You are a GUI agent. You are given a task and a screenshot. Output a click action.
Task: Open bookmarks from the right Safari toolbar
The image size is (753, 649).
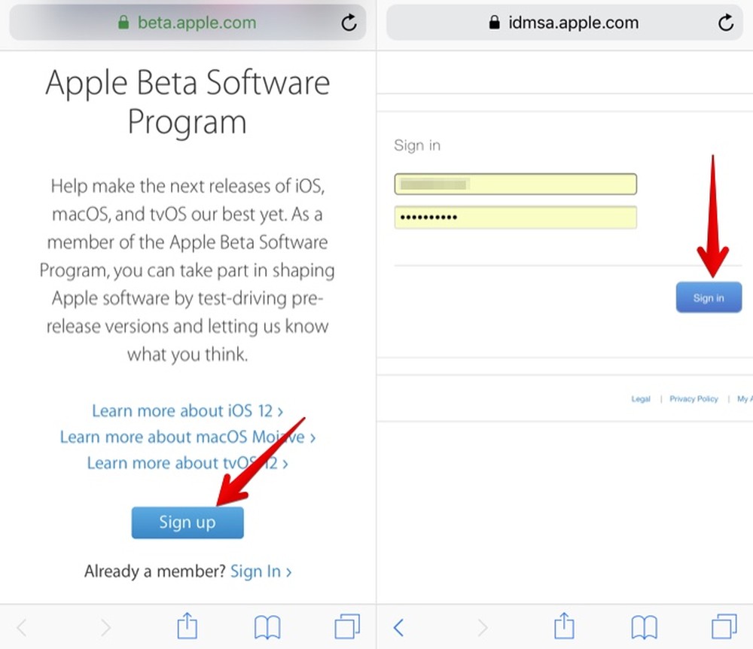point(644,626)
